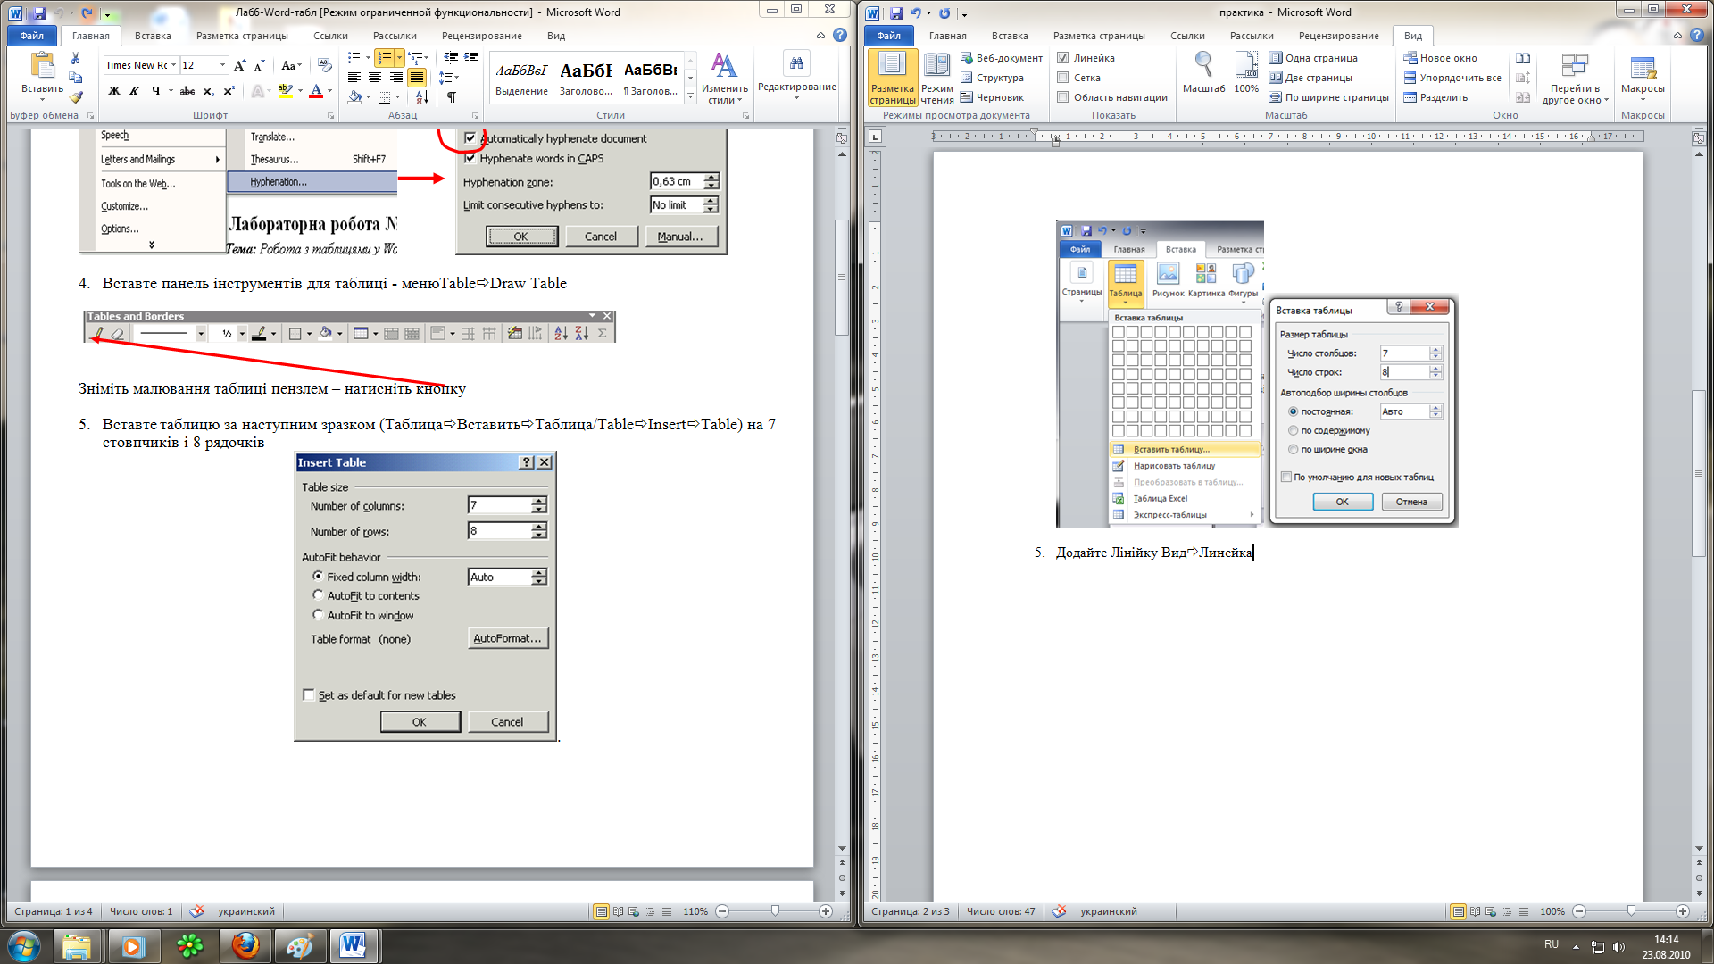
Task: Open Firefox from the taskbar
Action: click(245, 945)
